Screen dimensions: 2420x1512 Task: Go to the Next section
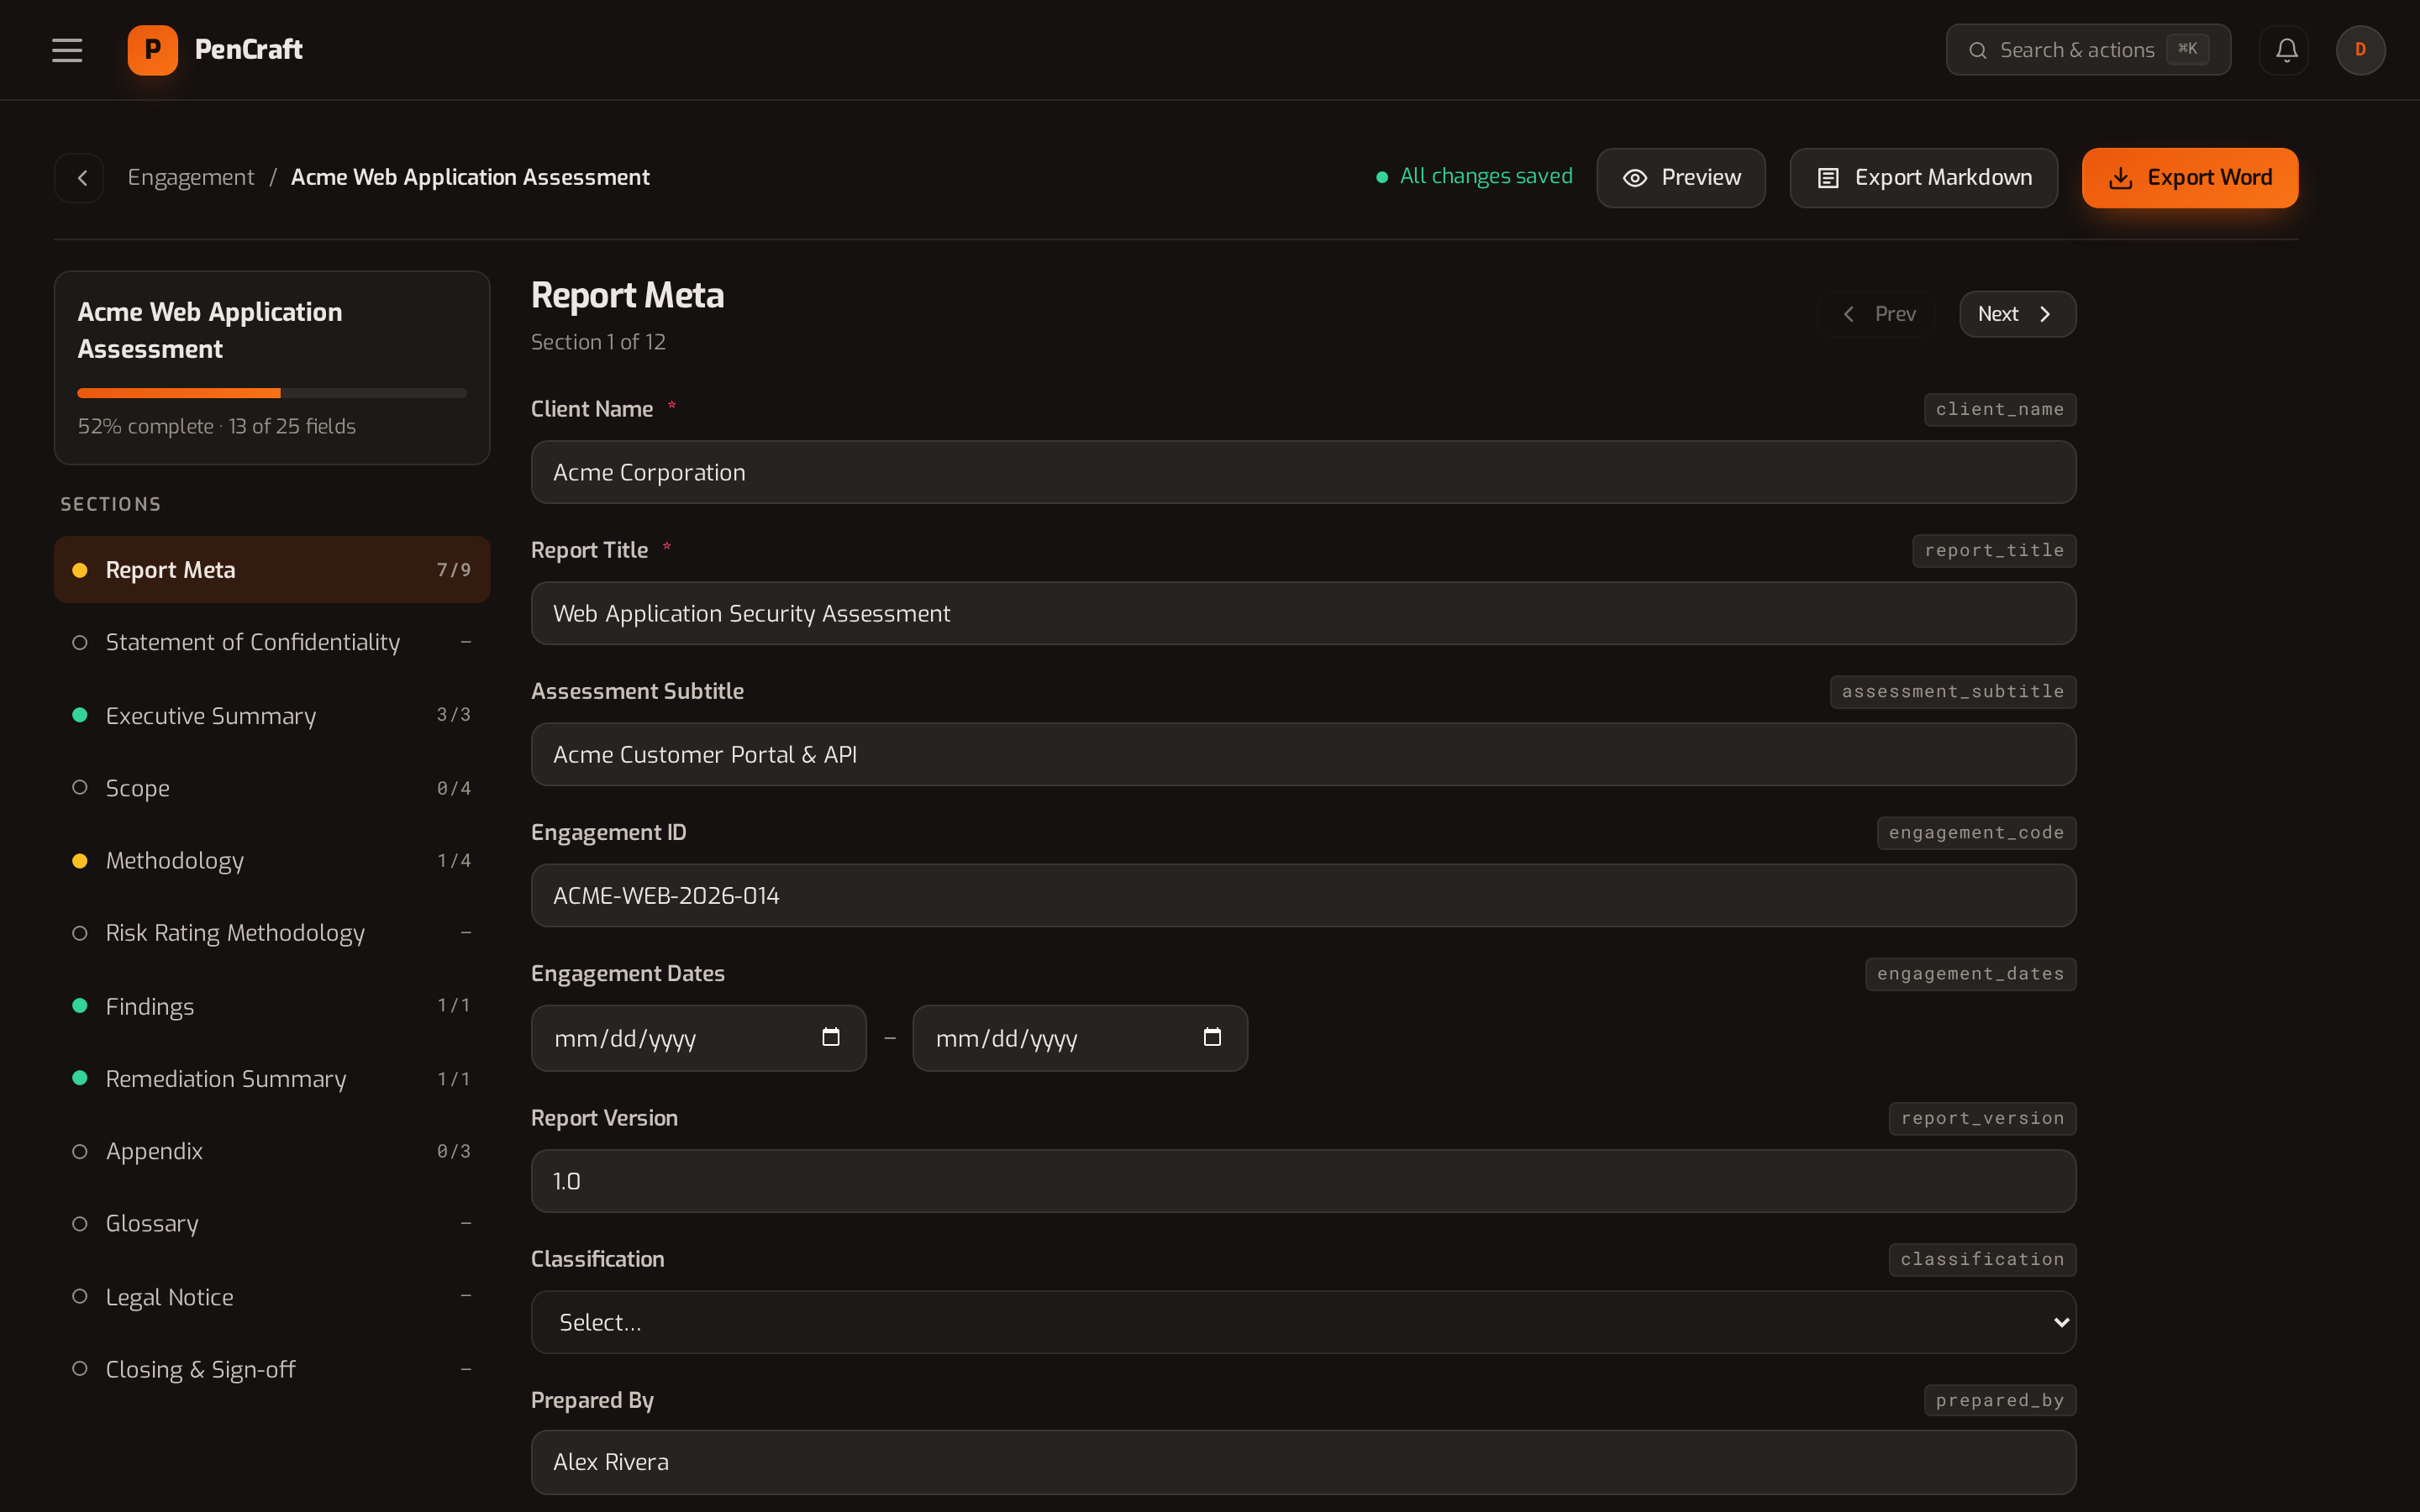[2017, 314]
